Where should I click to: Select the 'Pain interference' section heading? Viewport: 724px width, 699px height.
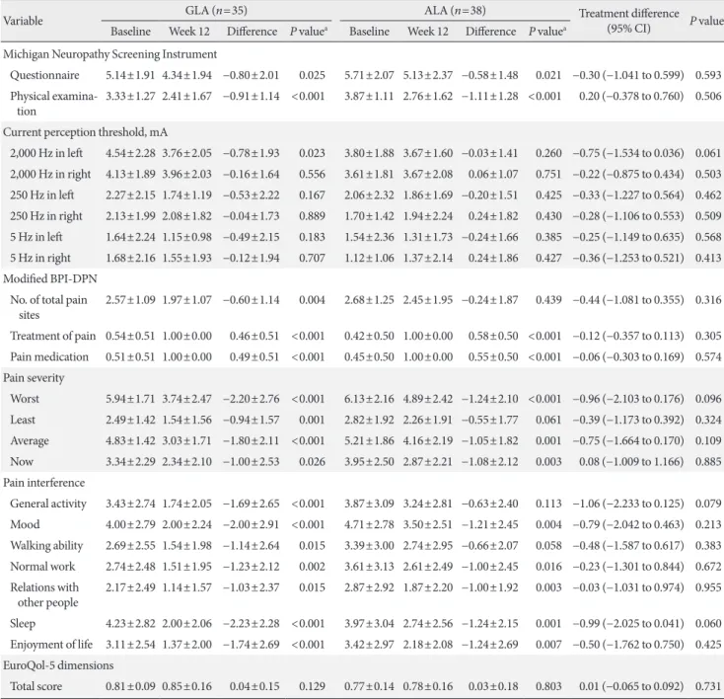[x=43, y=483]
